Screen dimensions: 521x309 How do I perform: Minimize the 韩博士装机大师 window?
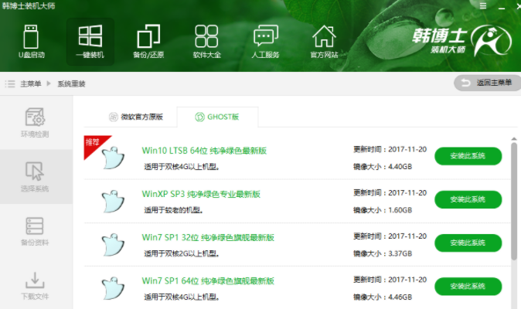click(x=502, y=7)
